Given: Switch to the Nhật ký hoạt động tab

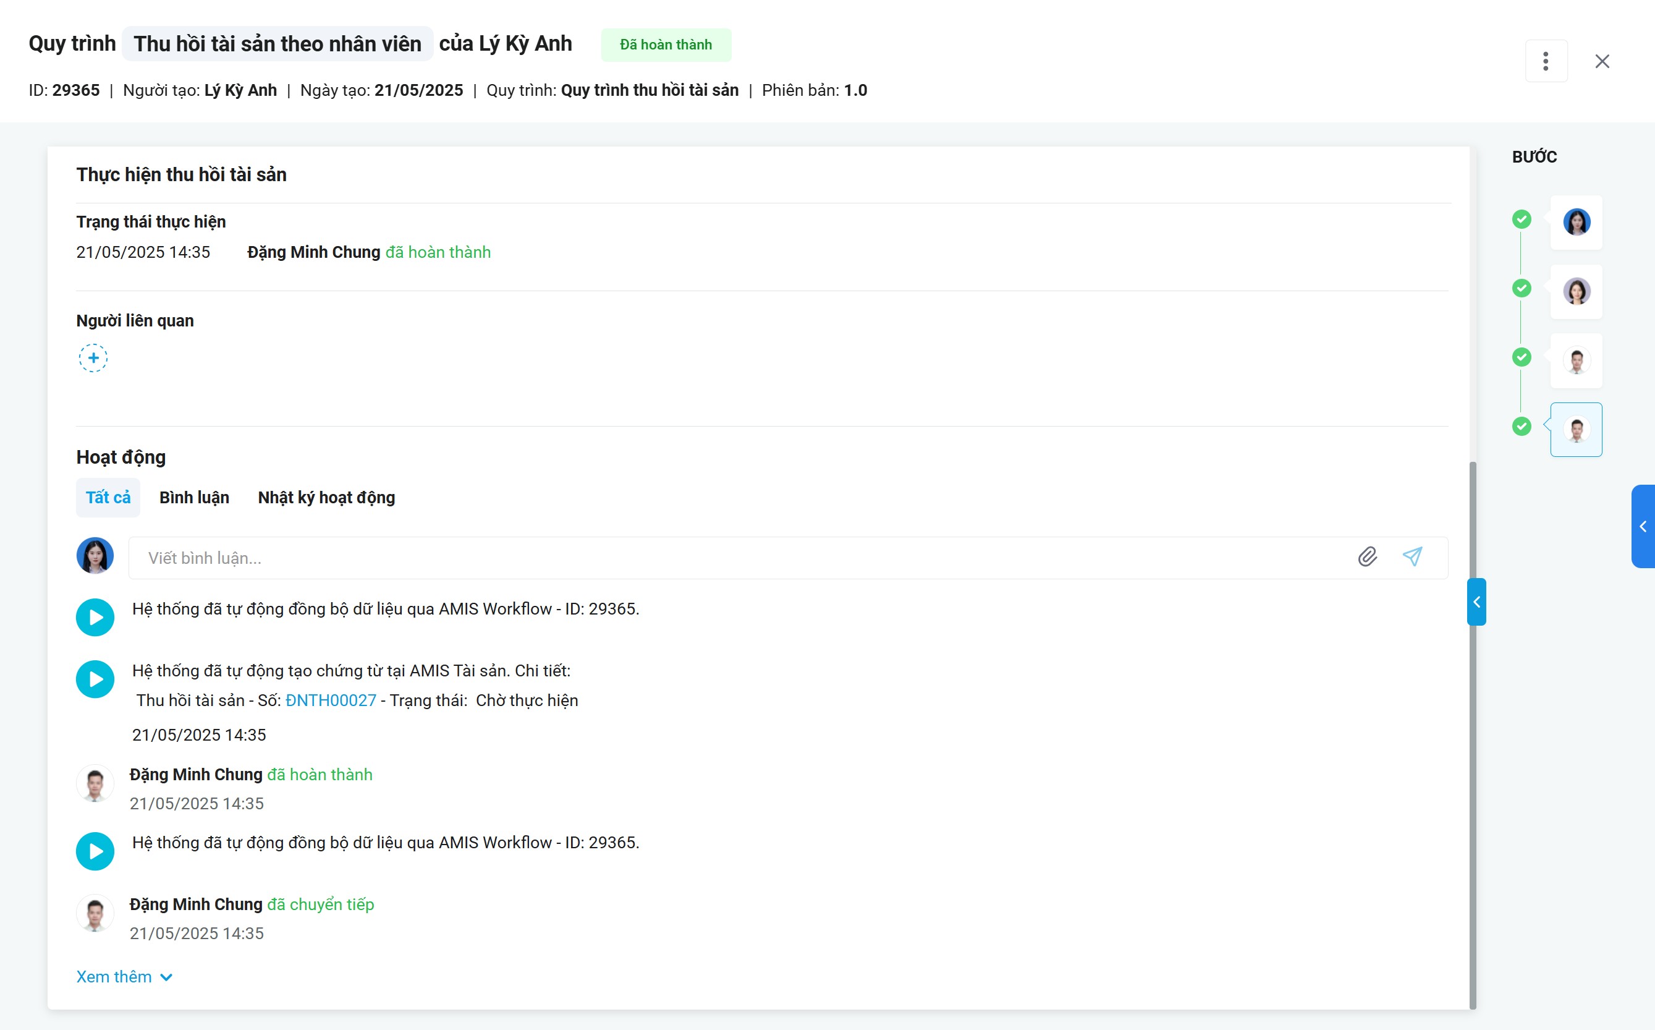Looking at the screenshot, I should [x=326, y=498].
